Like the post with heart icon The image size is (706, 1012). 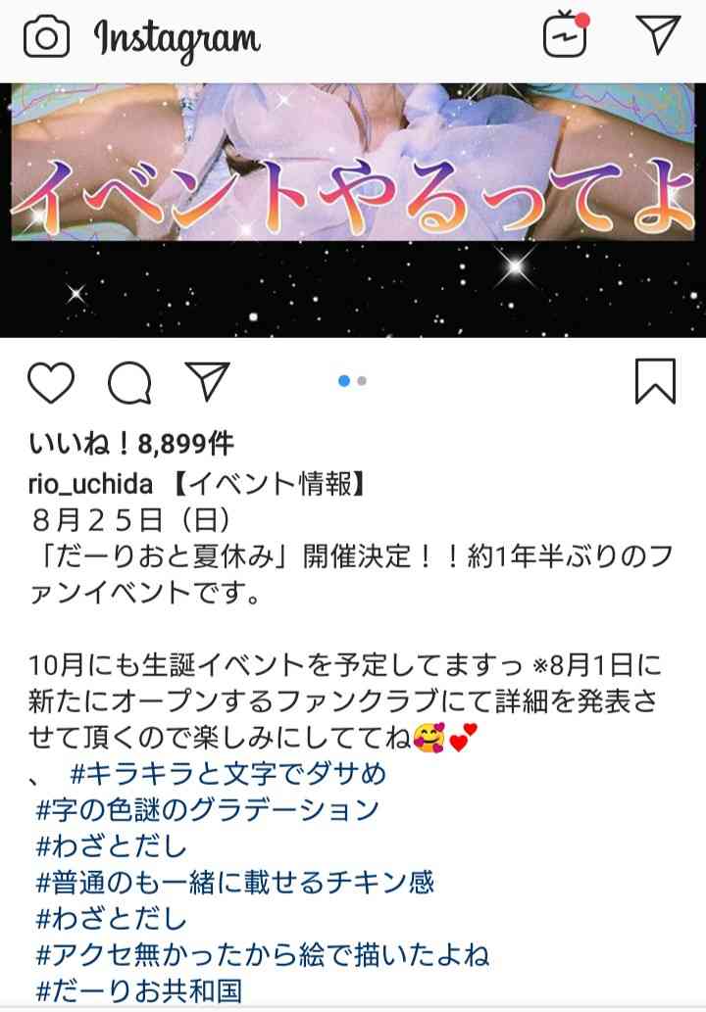[51, 383]
